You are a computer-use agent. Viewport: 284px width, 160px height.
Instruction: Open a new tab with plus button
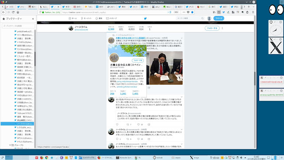click(x=248, y=7)
